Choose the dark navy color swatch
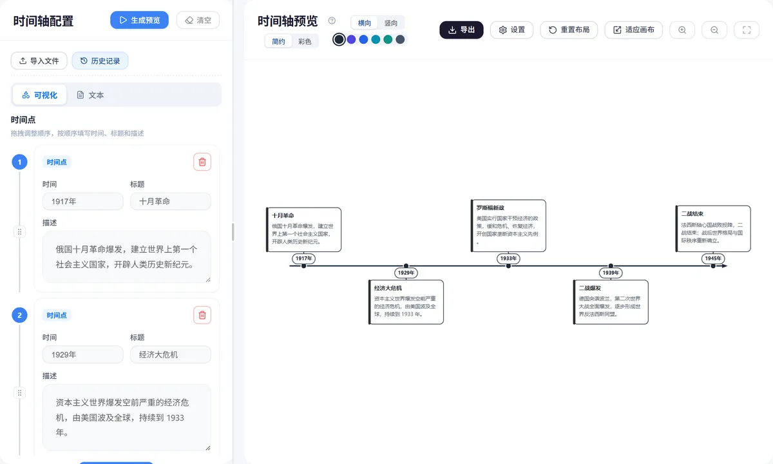Screen dimensions: 773x464 click(x=339, y=39)
